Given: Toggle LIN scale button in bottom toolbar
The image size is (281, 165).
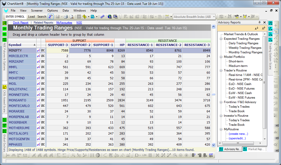Looking at the screenshot, I should tap(144, 155).
